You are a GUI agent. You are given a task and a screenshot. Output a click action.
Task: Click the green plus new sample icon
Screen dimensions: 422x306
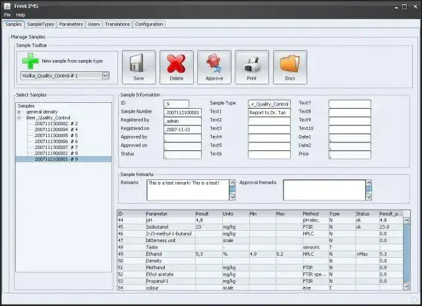30,61
